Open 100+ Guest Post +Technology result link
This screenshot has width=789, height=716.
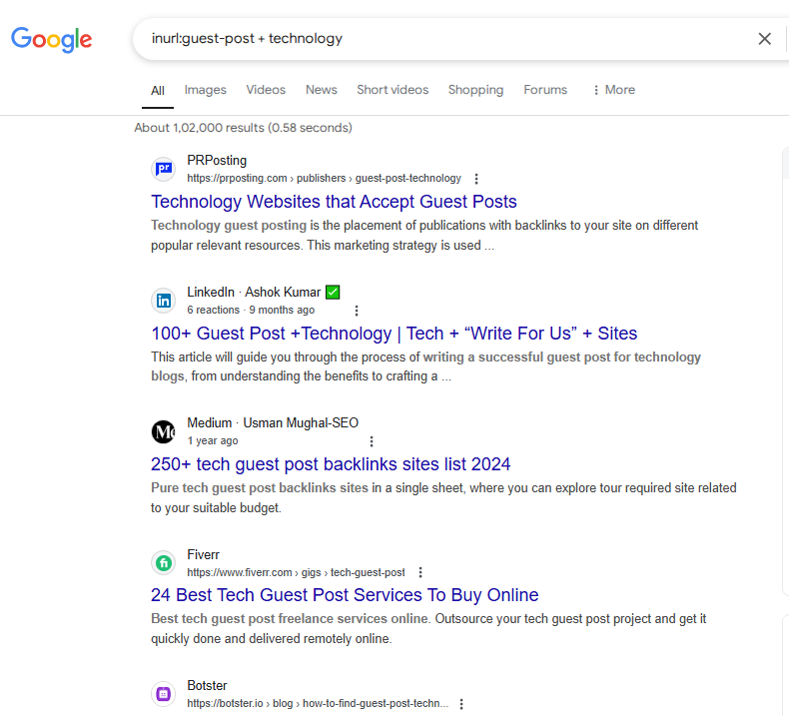[394, 334]
